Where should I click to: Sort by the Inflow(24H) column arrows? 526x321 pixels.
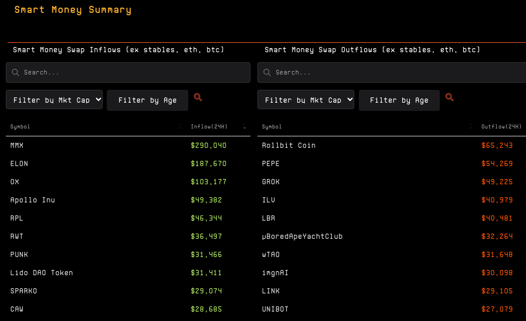pyautogui.click(x=245, y=127)
